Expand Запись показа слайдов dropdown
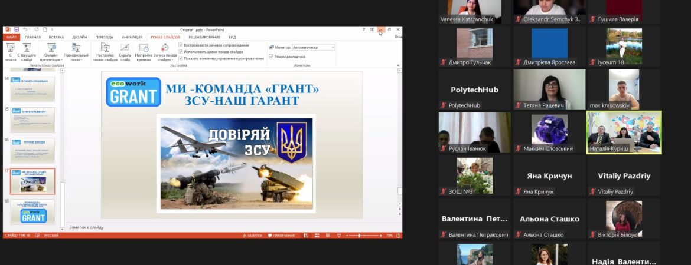 [x=165, y=52]
